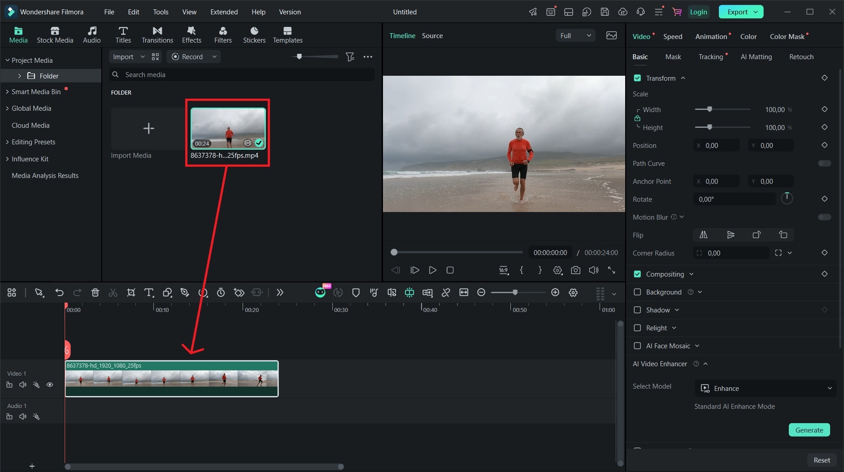Uncheck the Transform checkbox
Image resolution: width=844 pixels, height=472 pixels.
tap(637, 78)
